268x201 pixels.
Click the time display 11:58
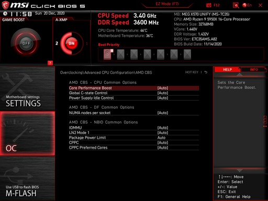coord(21,14)
